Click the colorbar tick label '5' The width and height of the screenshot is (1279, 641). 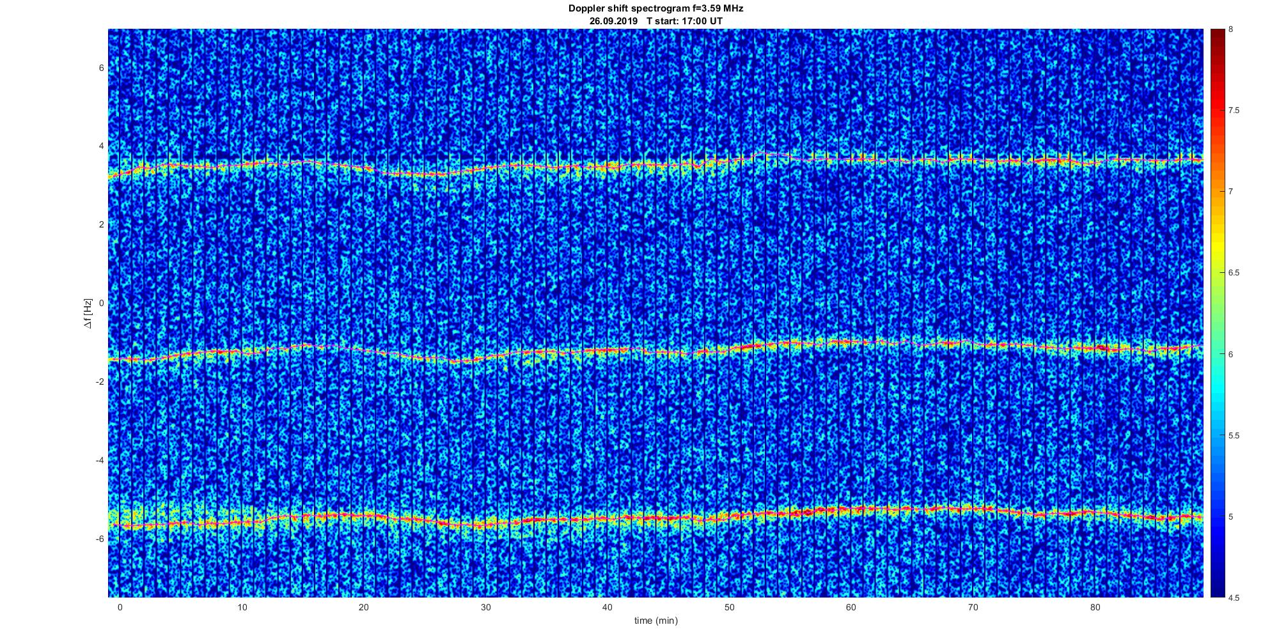coord(1231,516)
